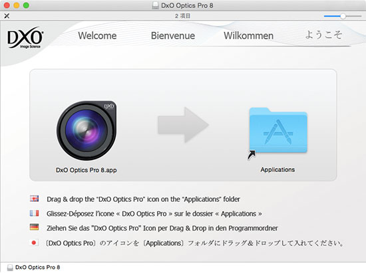Click the French flag icon
Image resolution: width=366 pixels, height=273 pixels.
[x=35, y=213]
